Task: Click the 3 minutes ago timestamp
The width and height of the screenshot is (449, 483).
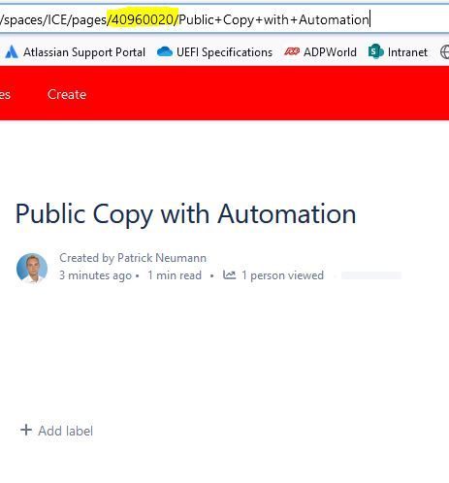Action: [x=95, y=275]
